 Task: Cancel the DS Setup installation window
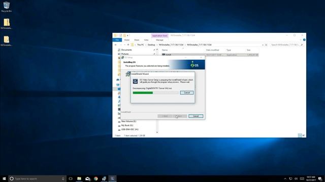coord(196,116)
